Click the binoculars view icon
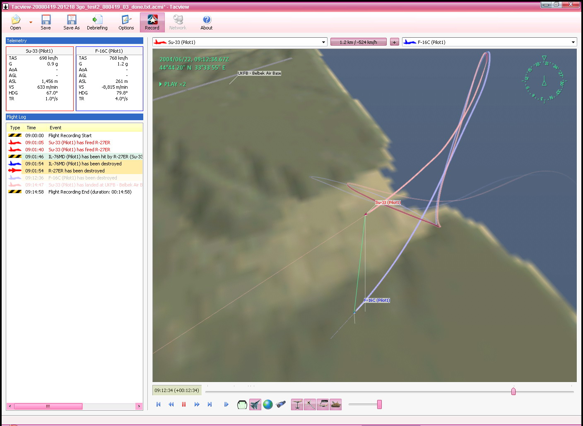583x426 pixels. [x=281, y=404]
